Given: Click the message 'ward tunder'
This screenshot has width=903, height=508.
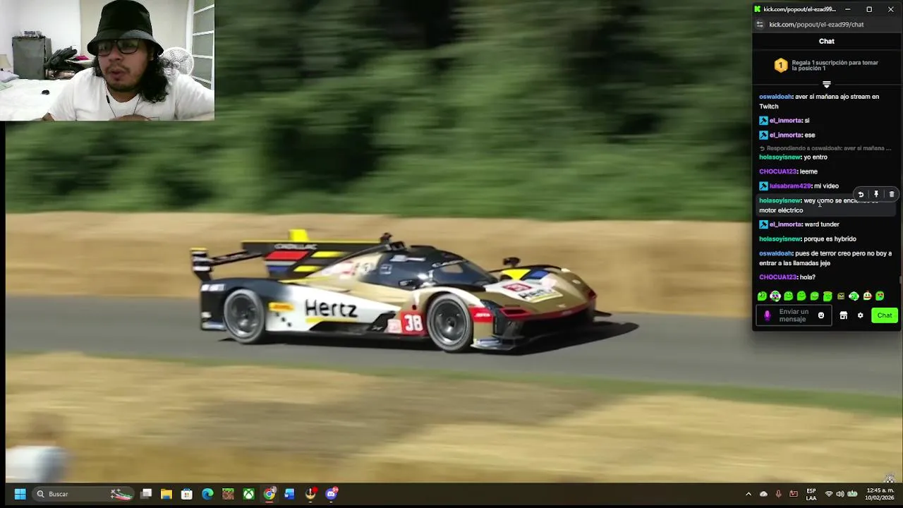Looking at the screenshot, I should (822, 224).
